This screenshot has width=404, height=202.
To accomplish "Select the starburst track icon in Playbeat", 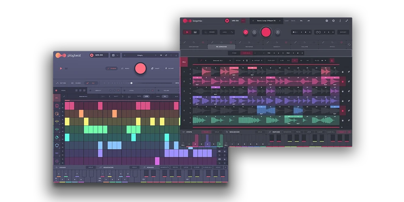I will click(x=57, y=161).
